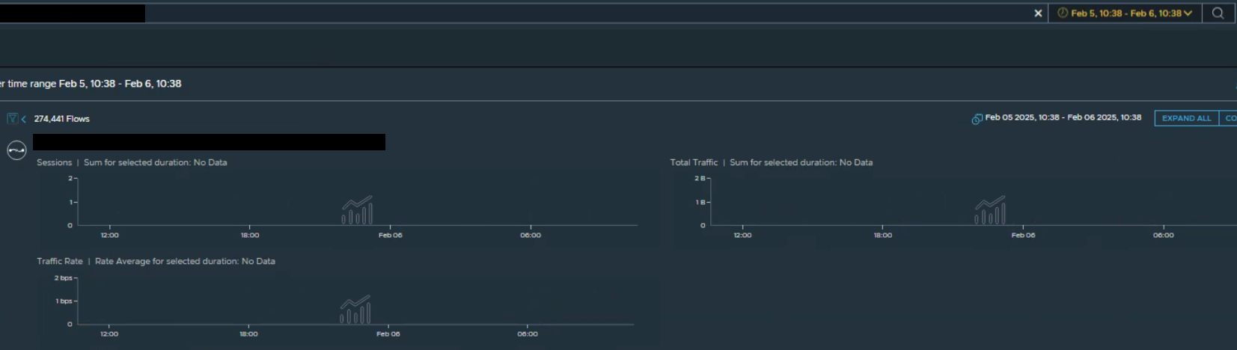Run the search with the magnifying glass
This screenshot has width=1237, height=350.
tap(1218, 13)
